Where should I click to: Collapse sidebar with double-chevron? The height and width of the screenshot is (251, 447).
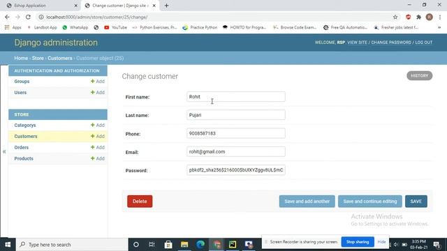tap(4, 152)
